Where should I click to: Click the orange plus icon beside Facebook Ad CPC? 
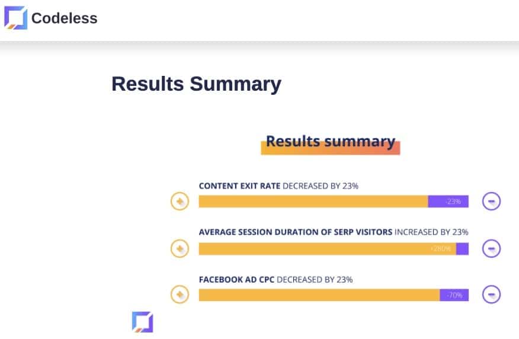180,294
